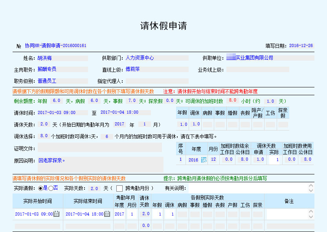Click the 6 个月内 field
This screenshot has height=232, width=327.
click(x=107, y=137)
